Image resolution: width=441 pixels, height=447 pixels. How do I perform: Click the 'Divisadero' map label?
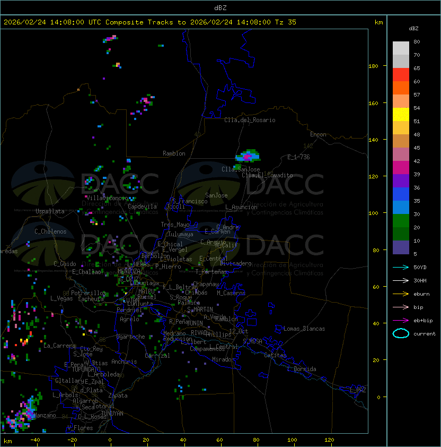(235, 263)
